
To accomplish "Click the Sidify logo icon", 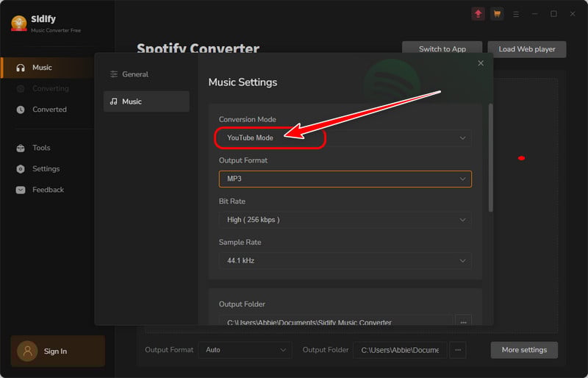I will [x=19, y=24].
